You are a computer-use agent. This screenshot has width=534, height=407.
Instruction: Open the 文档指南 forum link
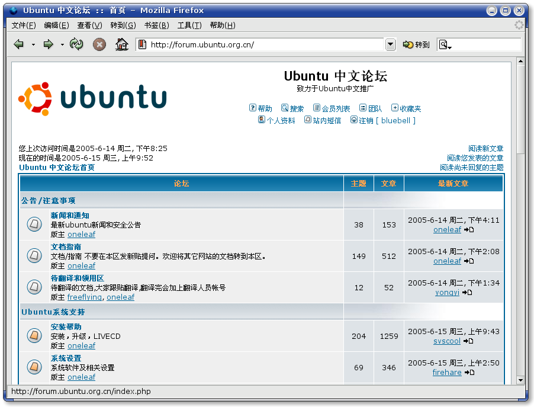[66, 246]
